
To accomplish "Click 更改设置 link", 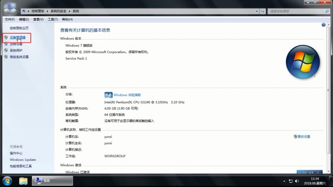I will (x=304, y=137).
